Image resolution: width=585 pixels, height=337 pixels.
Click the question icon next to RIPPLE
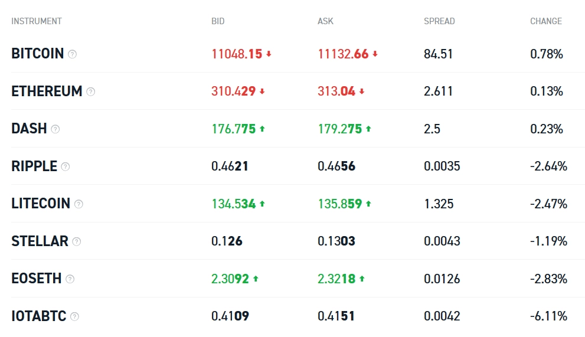[66, 166]
